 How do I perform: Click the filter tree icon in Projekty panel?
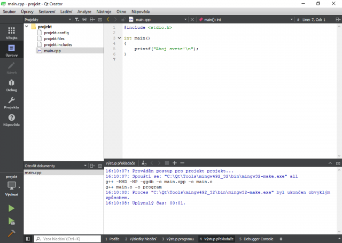pos(77,20)
